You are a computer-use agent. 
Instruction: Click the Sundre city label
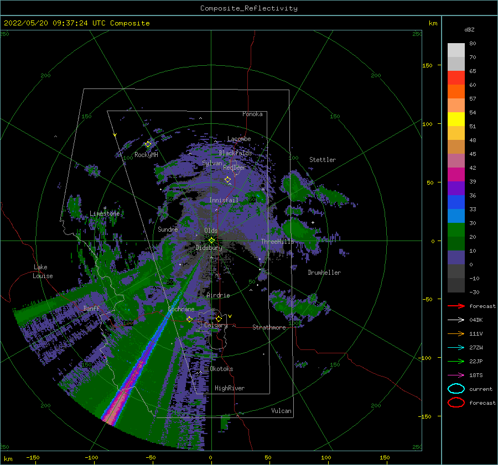coord(168,229)
